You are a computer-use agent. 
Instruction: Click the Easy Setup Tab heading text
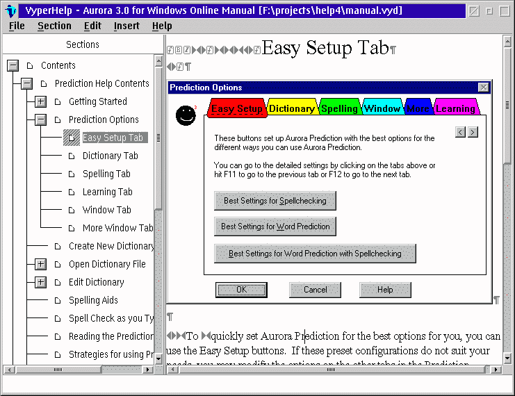[325, 48]
